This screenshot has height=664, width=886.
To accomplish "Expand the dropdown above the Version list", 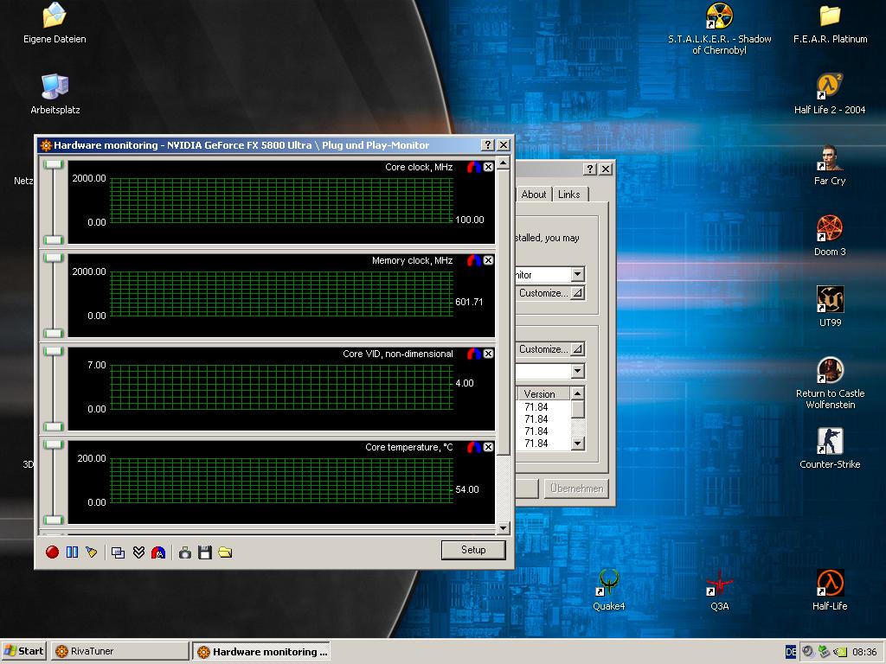I will [577, 371].
